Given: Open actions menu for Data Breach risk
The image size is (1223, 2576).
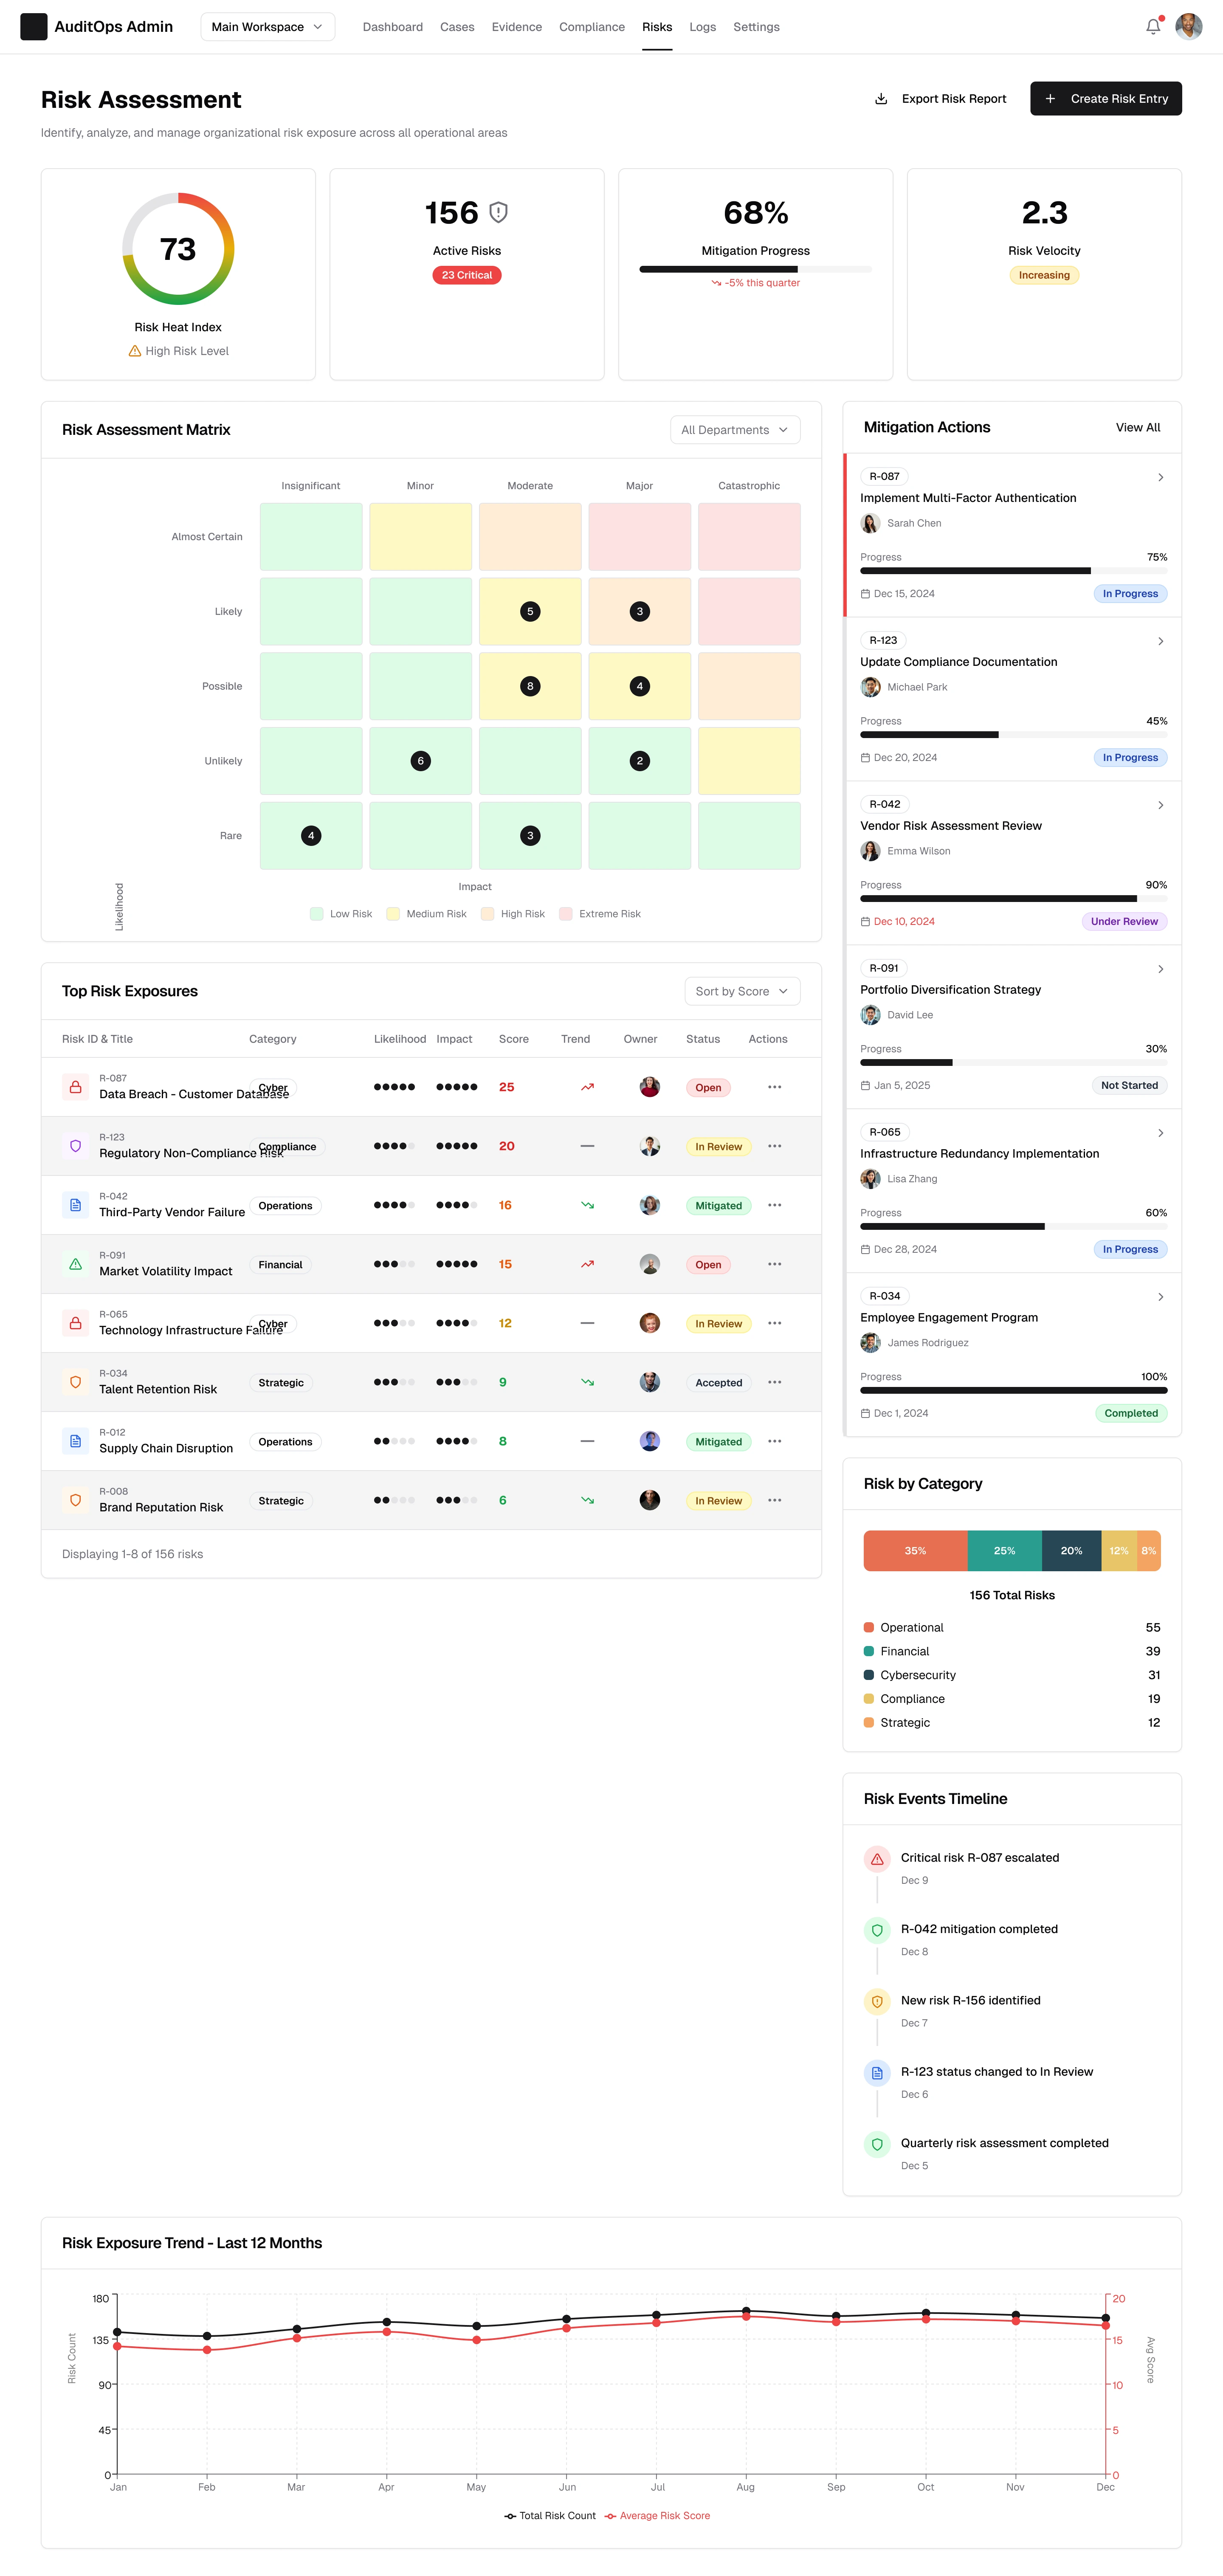Looking at the screenshot, I should (x=774, y=1087).
